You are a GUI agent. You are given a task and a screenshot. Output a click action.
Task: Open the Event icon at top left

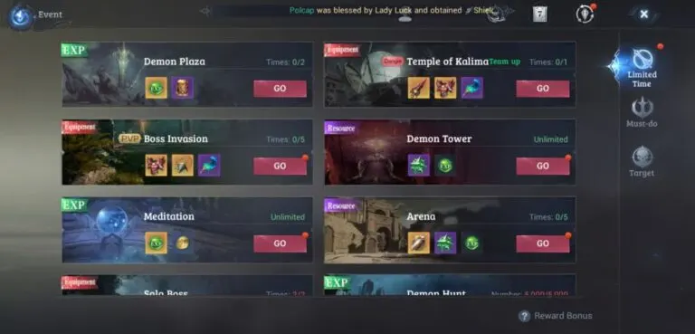[22, 16]
